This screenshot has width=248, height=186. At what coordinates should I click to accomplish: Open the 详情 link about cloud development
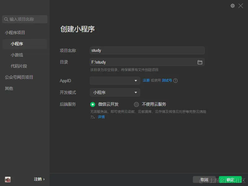[101, 117]
